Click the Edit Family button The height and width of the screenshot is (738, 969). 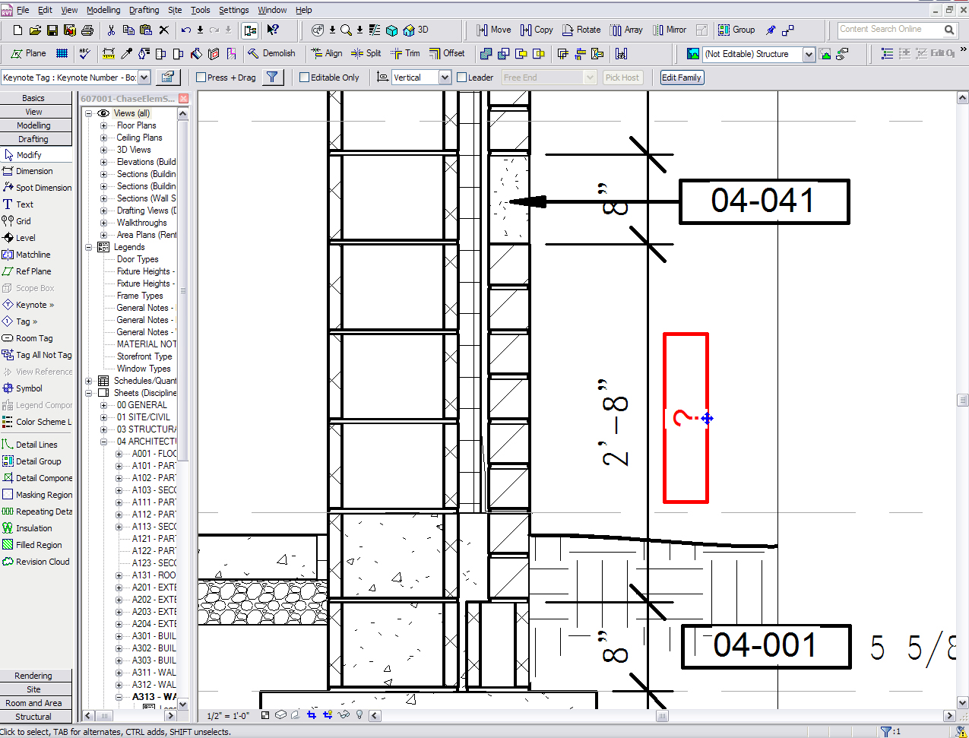point(681,78)
